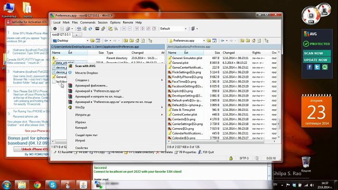Go to parent directory in remote panel

[x=242, y=41]
